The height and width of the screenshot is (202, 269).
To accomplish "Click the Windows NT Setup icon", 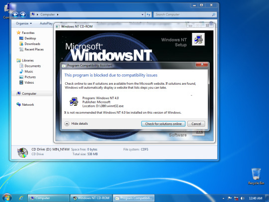I will [x=198, y=39].
